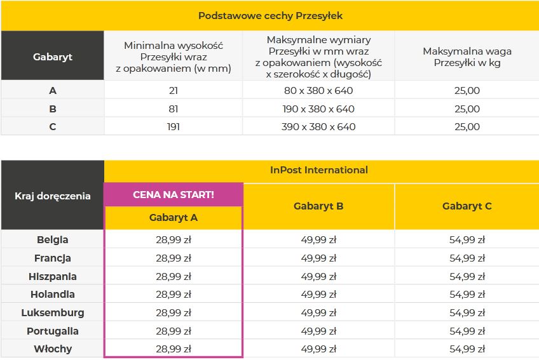The width and height of the screenshot is (539, 360).
Task: Click the "Gabaryt A" column header
Action: coord(174,217)
